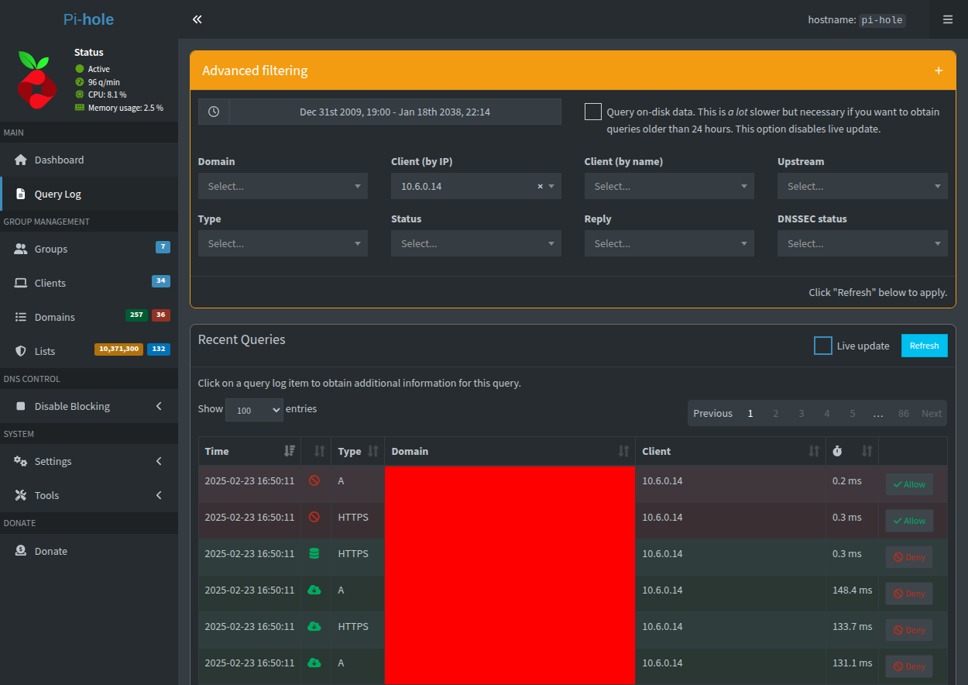
Task: Deny the 0.3 ms cached HTTPS query
Action: pyautogui.click(x=909, y=557)
